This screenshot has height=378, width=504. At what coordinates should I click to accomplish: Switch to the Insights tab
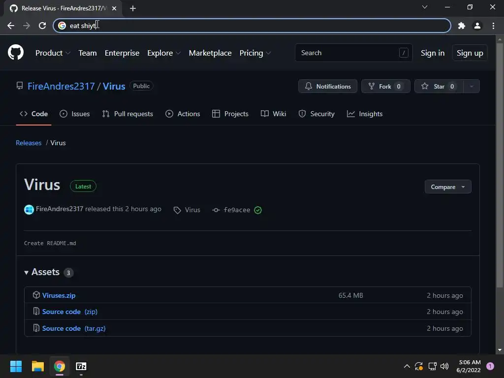click(365, 114)
